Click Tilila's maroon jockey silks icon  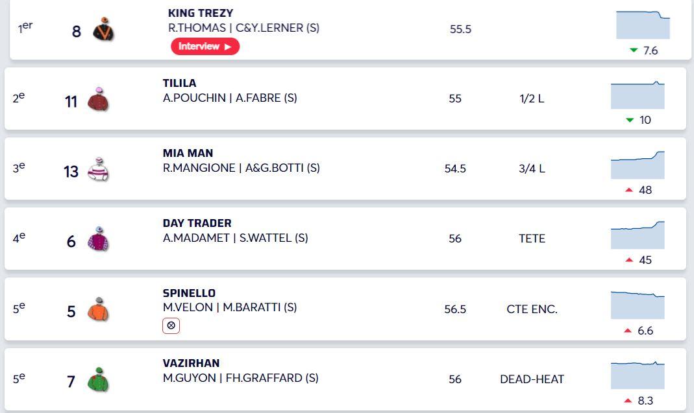97,100
